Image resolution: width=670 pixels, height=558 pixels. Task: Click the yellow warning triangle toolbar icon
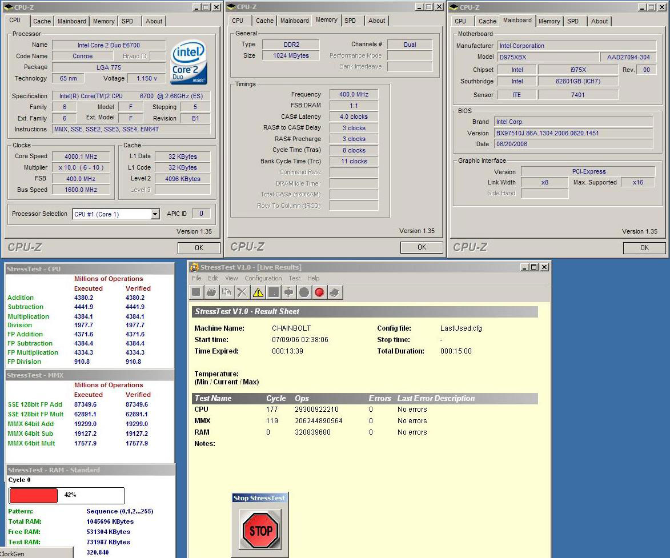pyautogui.click(x=258, y=292)
